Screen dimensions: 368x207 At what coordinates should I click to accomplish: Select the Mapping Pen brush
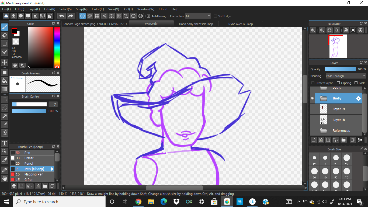point(32,174)
